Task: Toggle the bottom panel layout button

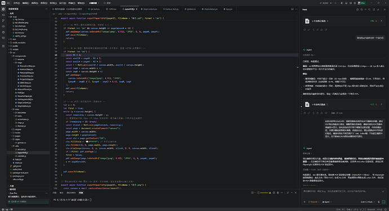Action: [346, 3]
